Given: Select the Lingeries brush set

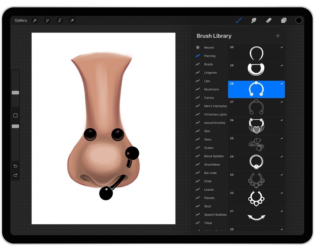Looking at the screenshot, I should click(211, 73).
